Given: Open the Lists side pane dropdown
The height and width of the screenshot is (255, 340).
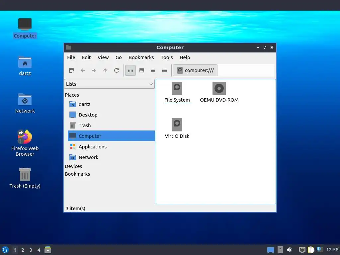Looking at the screenshot, I should 109,84.
